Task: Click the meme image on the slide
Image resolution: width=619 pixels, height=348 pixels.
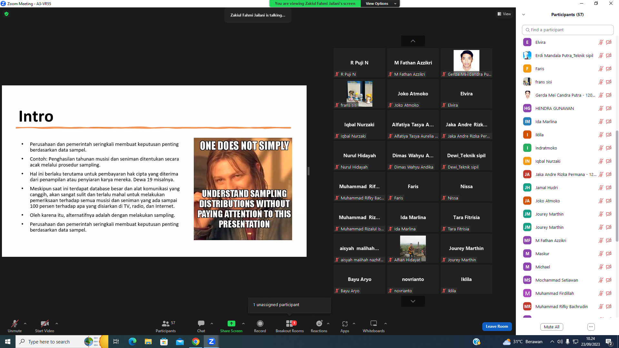Action: [243, 189]
